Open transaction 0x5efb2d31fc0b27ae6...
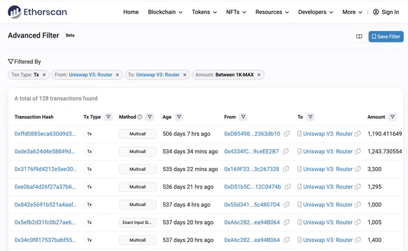 coord(45,222)
